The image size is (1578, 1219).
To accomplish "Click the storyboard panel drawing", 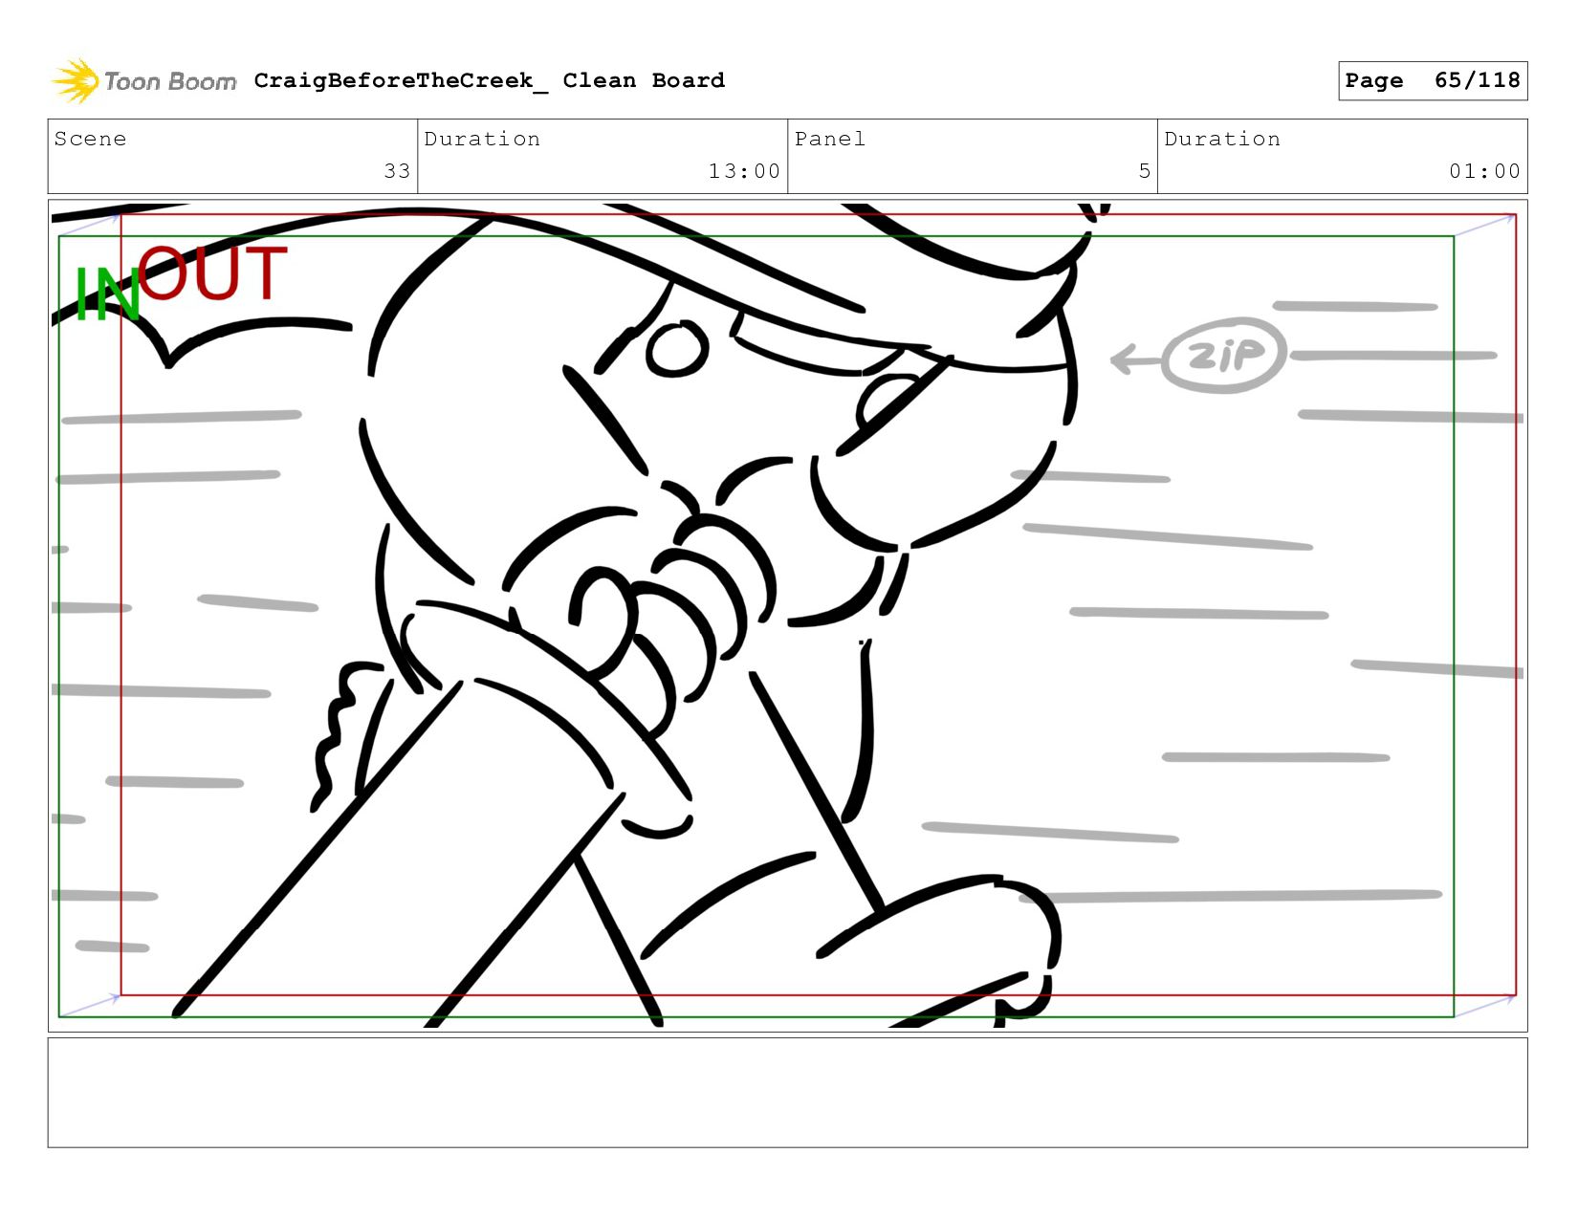I will click(x=787, y=615).
